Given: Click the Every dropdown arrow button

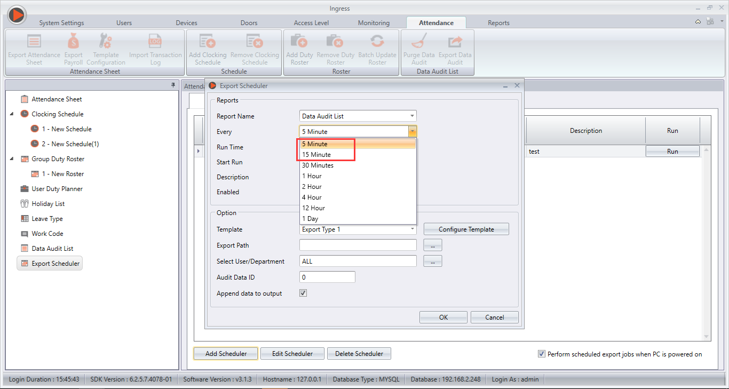Looking at the screenshot, I should 412,131.
